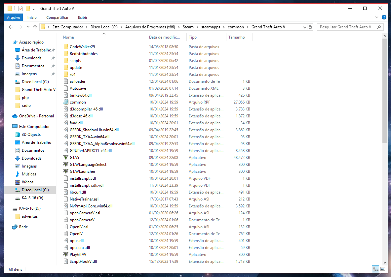
Task: Select KA-S-16 (D:) under Este Computador
Action: click(x=32, y=198)
